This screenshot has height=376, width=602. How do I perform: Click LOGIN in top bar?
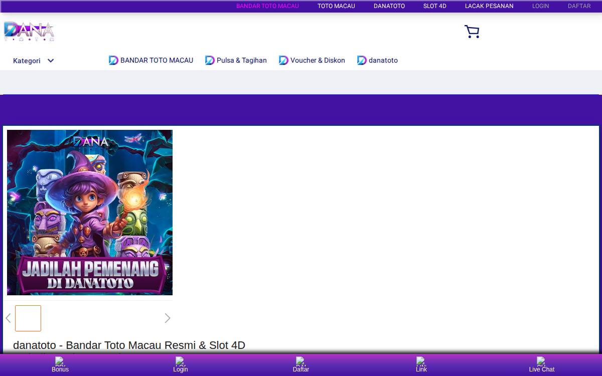[x=540, y=6]
